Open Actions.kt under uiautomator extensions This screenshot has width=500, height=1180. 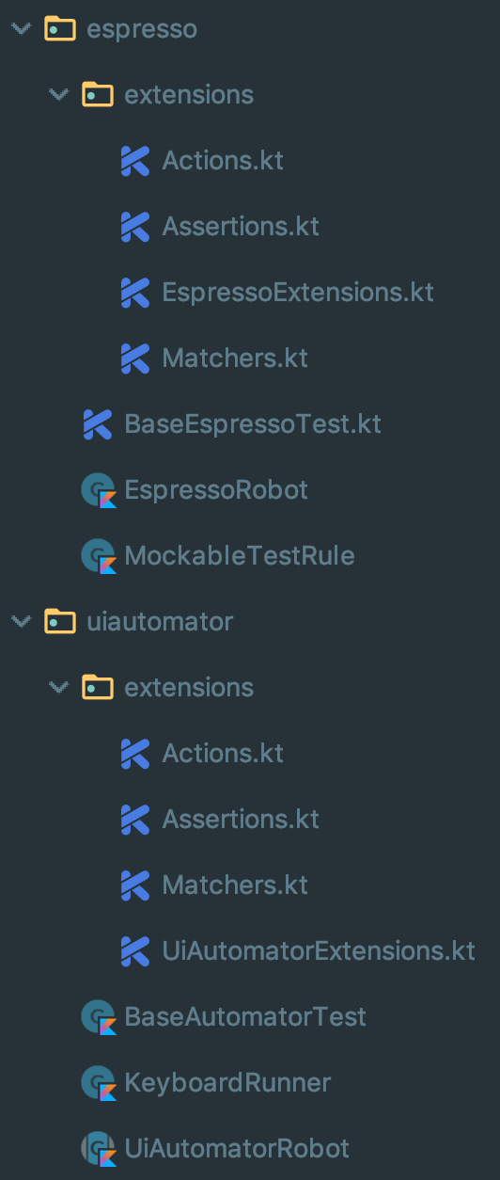pos(223,754)
